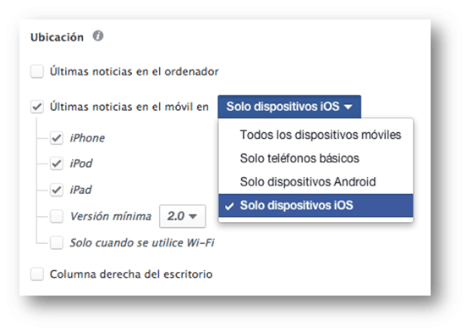
Task: Open the 2.0 minimum version dropdown
Action: point(182,216)
